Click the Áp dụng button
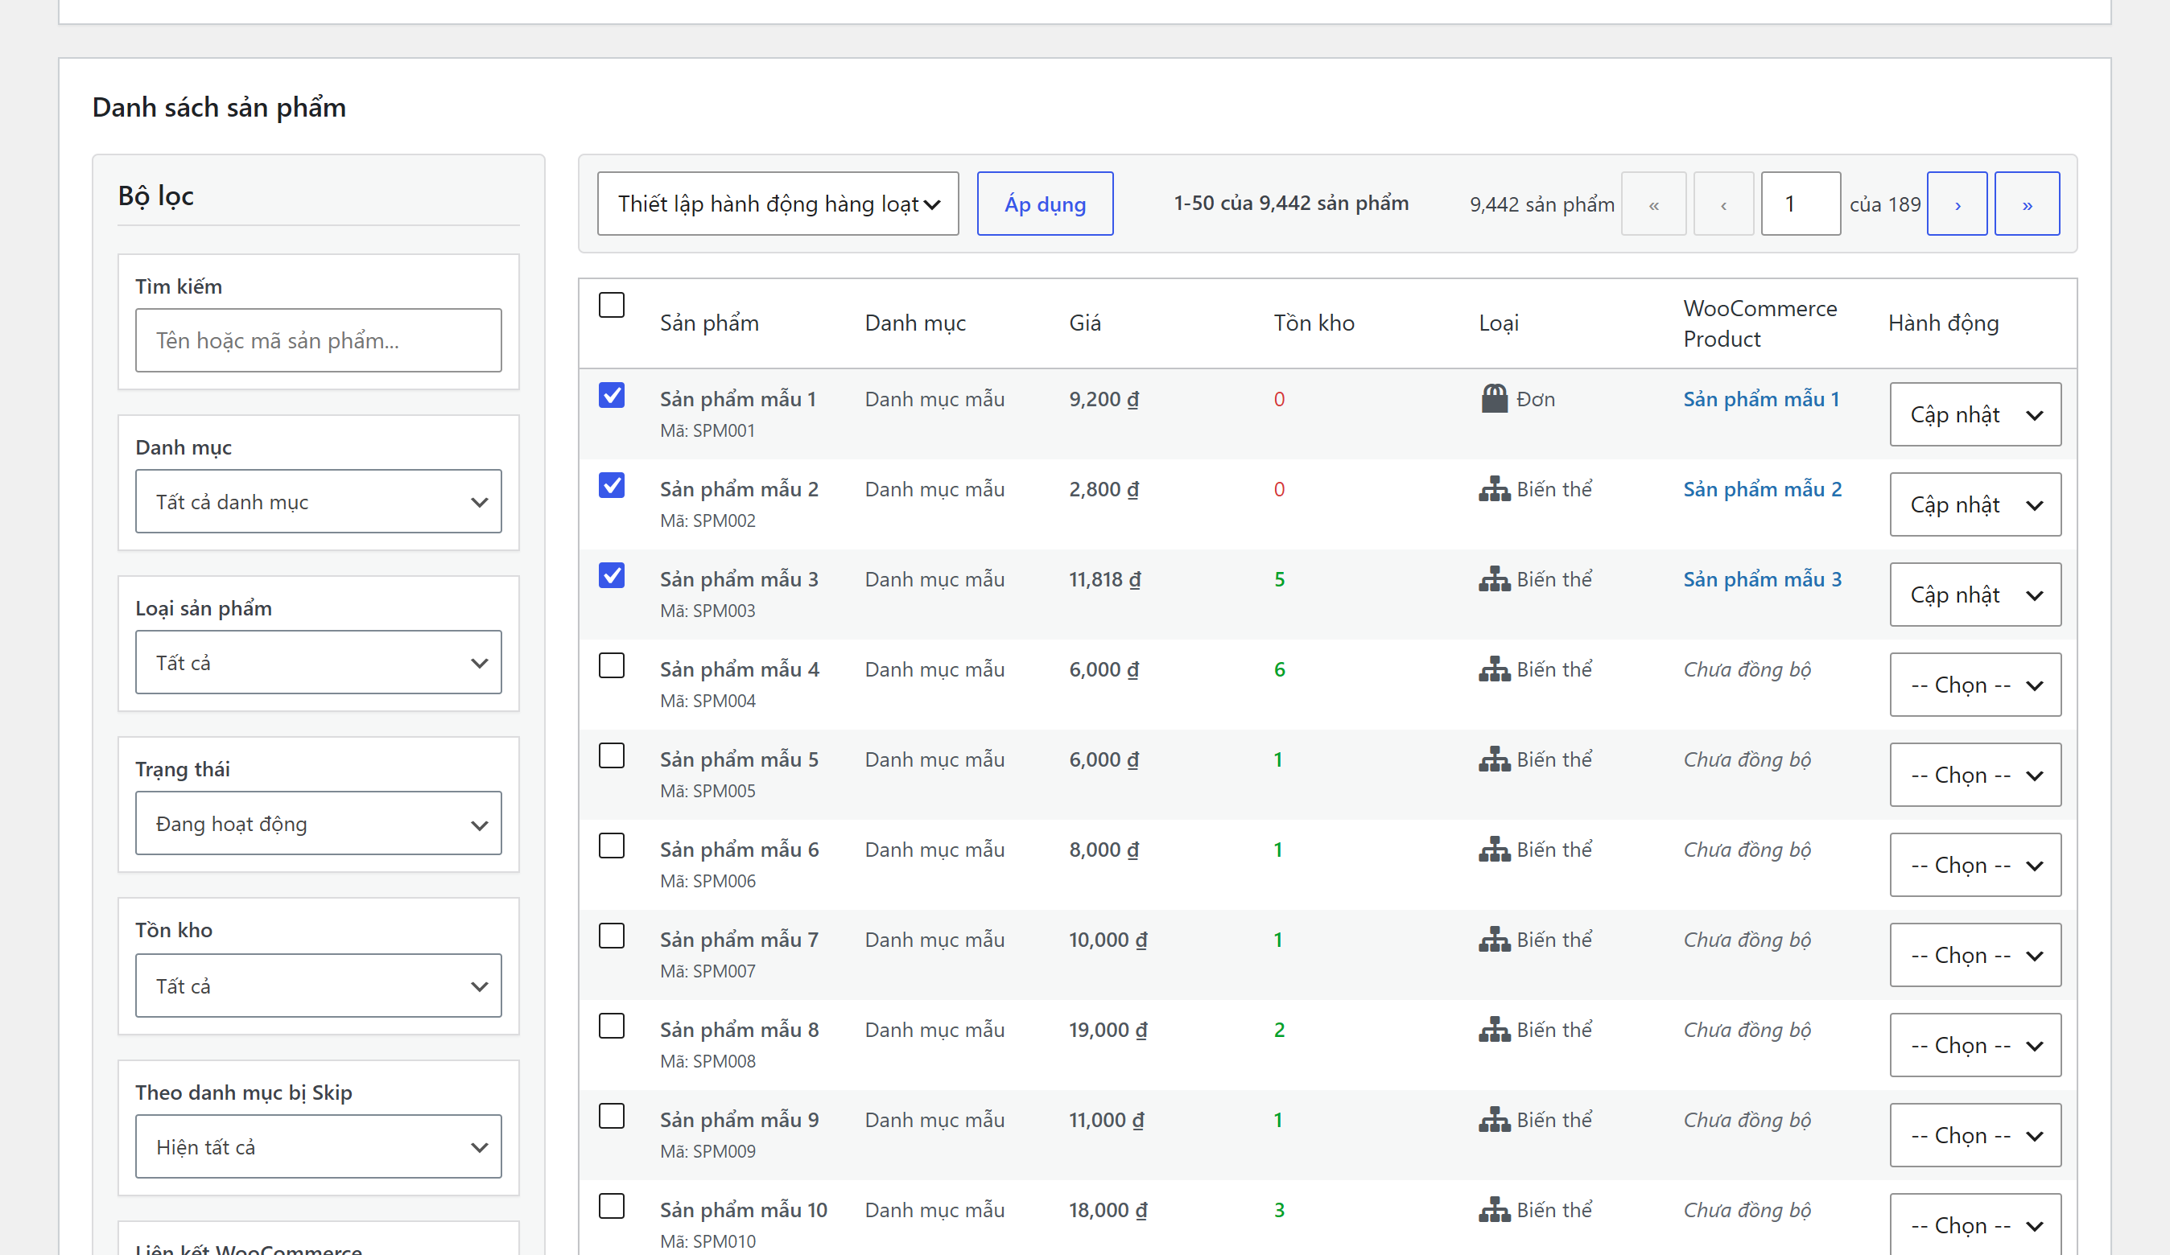This screenshot has height=1255, width=2170. pyautogui.click(x=1046, y=204)
